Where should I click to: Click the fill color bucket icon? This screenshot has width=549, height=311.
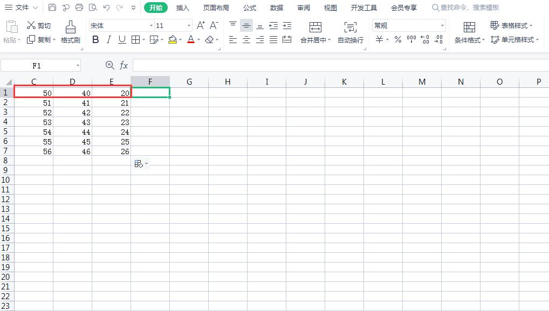(x=172, y=40)
